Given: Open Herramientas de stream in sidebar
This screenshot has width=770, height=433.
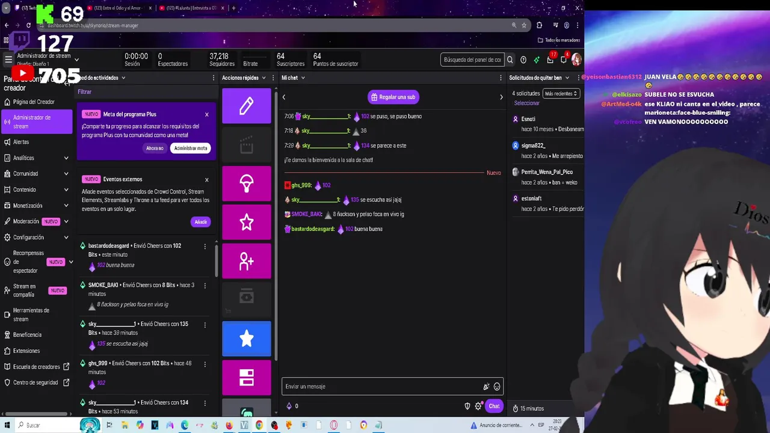Looking at the screenshot, I should (36, 315).
